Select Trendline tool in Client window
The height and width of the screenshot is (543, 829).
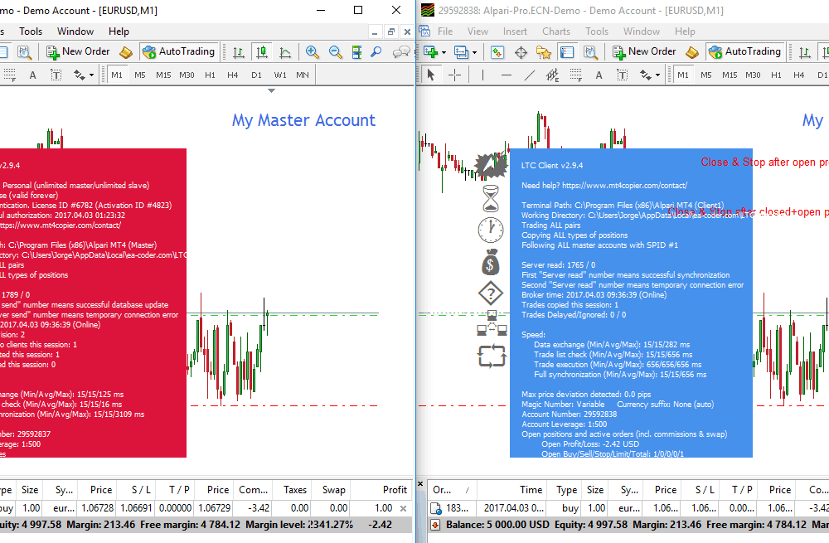(529, 75)
